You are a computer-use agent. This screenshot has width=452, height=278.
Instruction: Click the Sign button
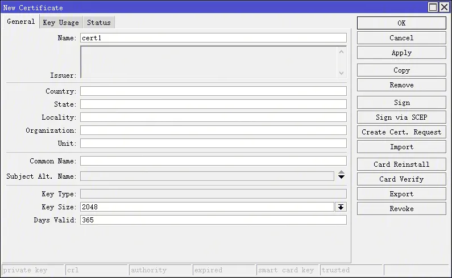[x=401, y=103]
